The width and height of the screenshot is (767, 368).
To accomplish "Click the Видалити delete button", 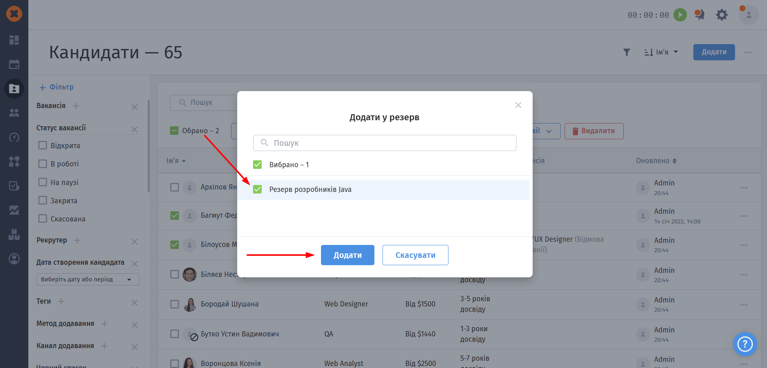I will pyautogui.click(x=594, y=131).
